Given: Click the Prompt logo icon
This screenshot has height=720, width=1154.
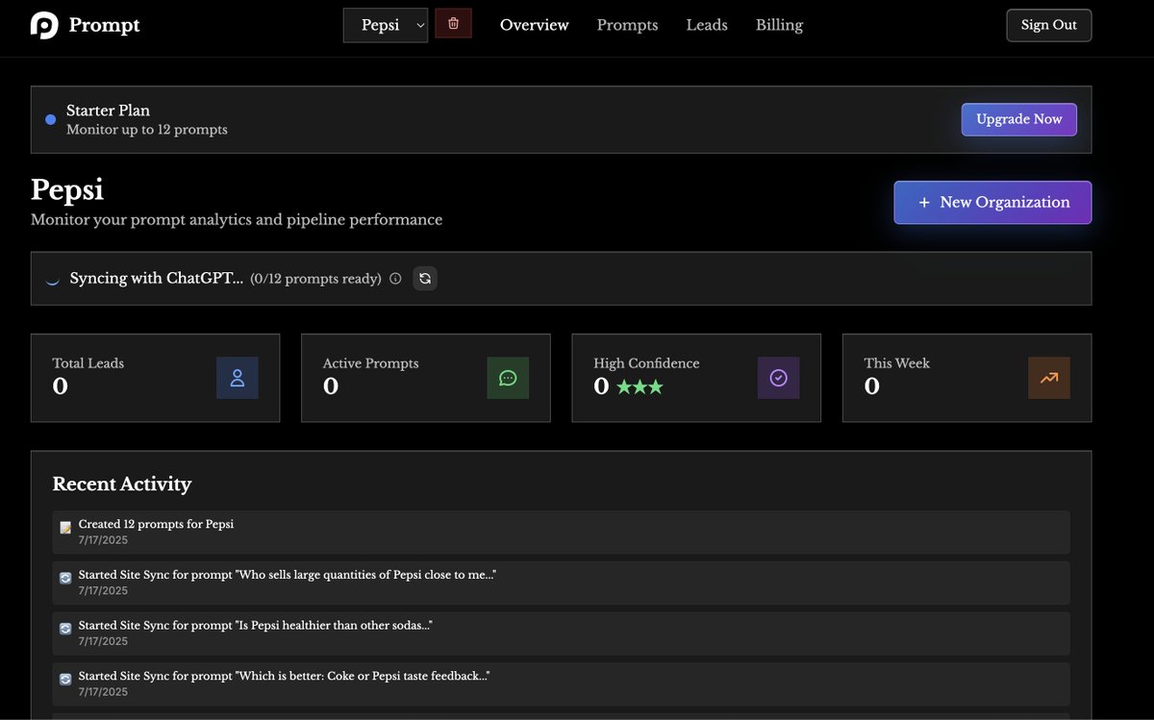Looking at the screenshot, I should click(x=44, y=25).
